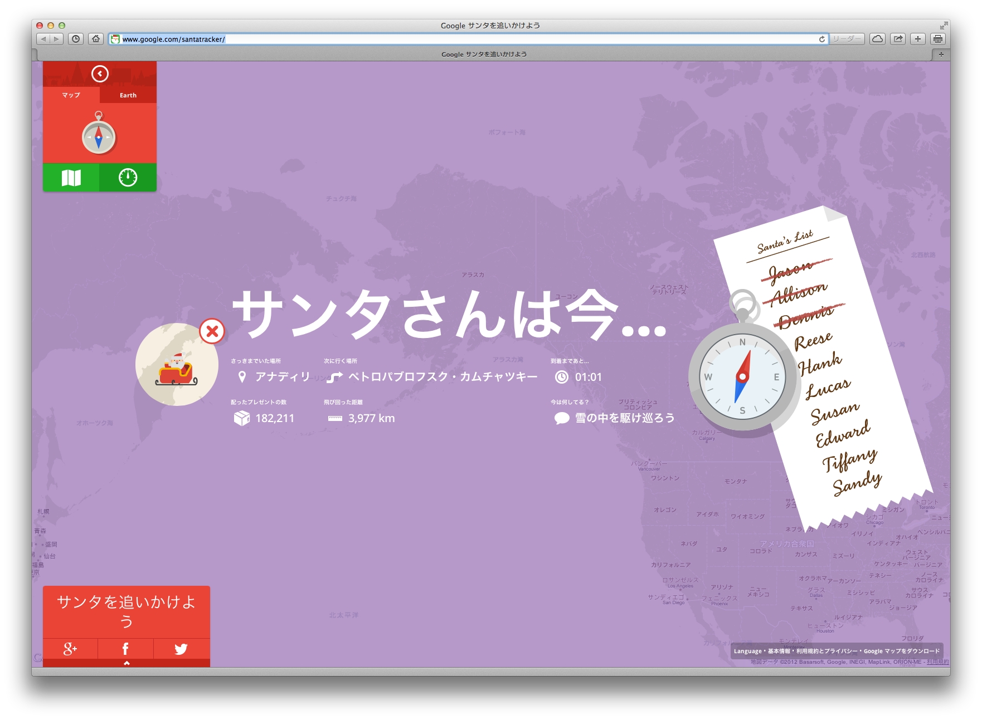
Task: Click the arrow icon next to ペトロパブロフスク・カムチャツキー
Action: [334, 377]
